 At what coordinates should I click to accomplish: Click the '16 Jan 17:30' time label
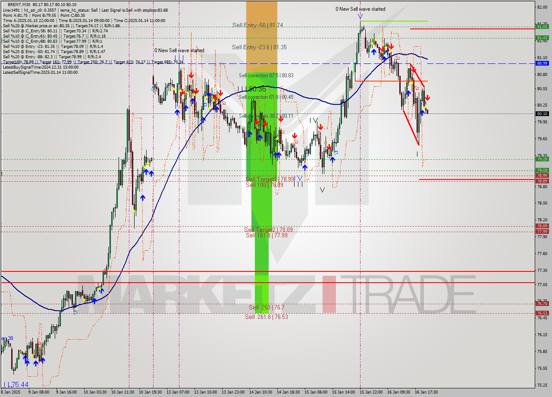[426, 392]
